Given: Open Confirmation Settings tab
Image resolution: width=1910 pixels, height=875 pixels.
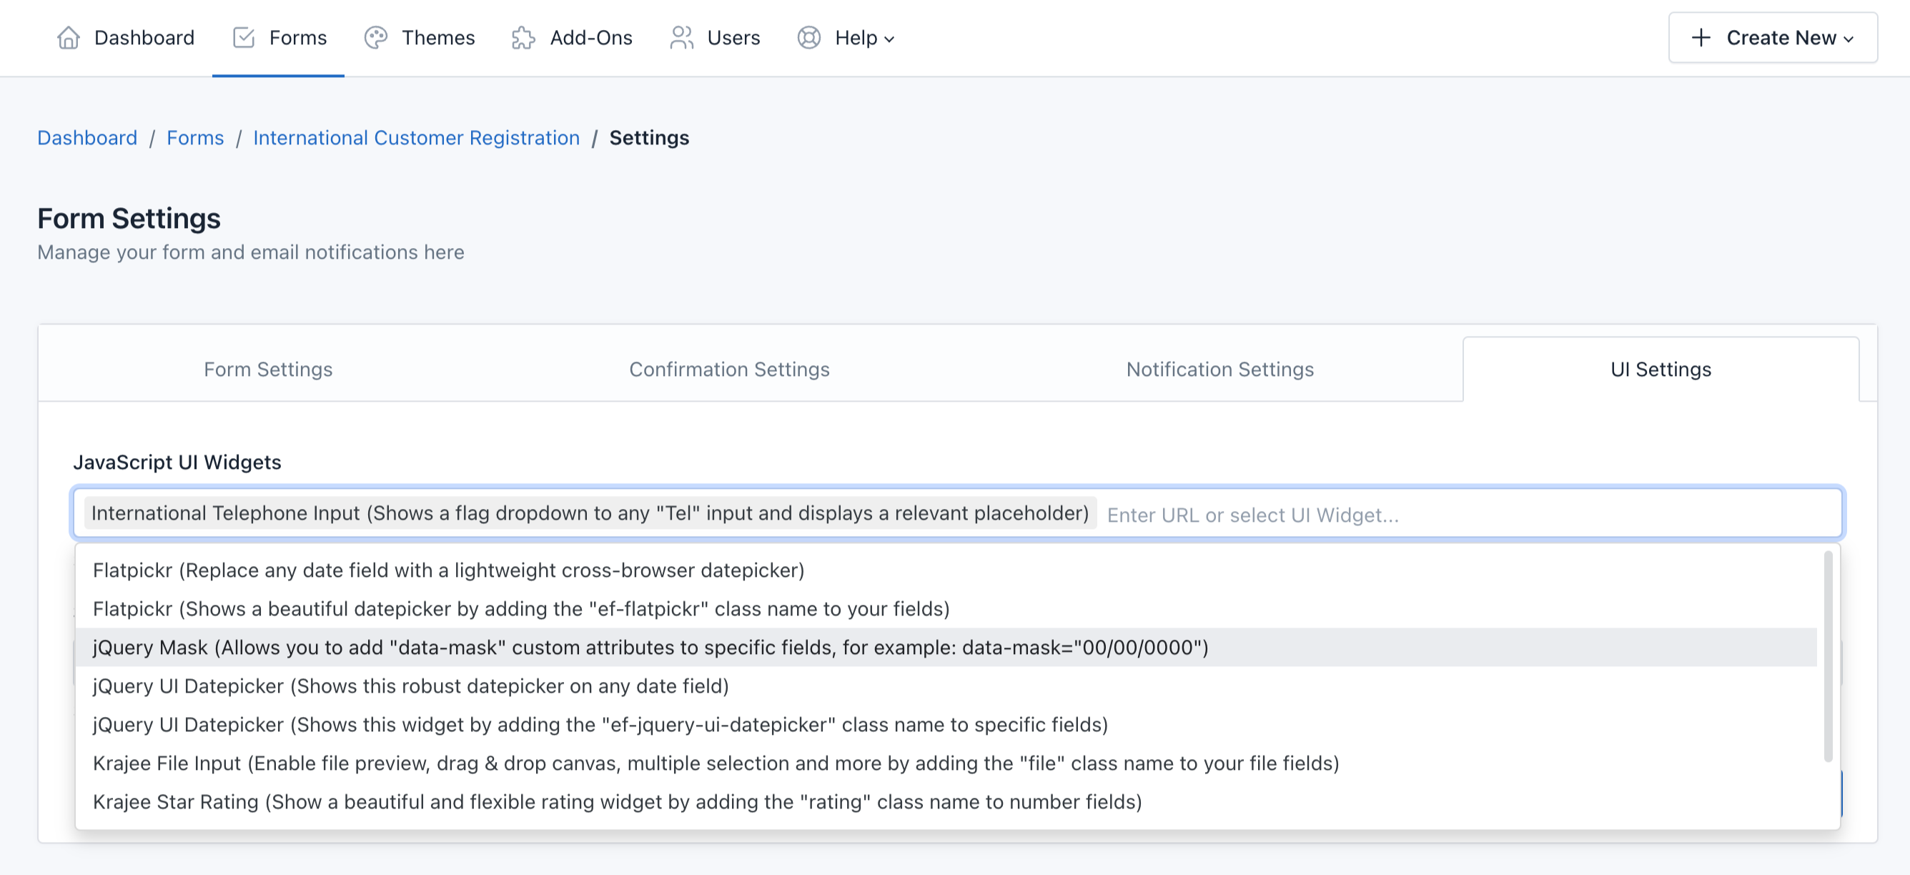Looking at the screenshot, I should (x=728, y=368).
